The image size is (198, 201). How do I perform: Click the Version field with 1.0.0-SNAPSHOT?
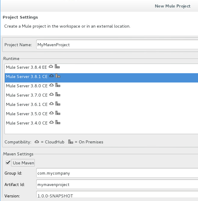tap(117, 194)
